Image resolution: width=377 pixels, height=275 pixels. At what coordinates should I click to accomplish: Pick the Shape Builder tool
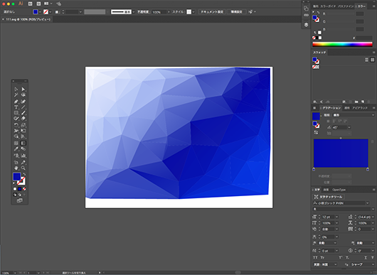(16, 136)
